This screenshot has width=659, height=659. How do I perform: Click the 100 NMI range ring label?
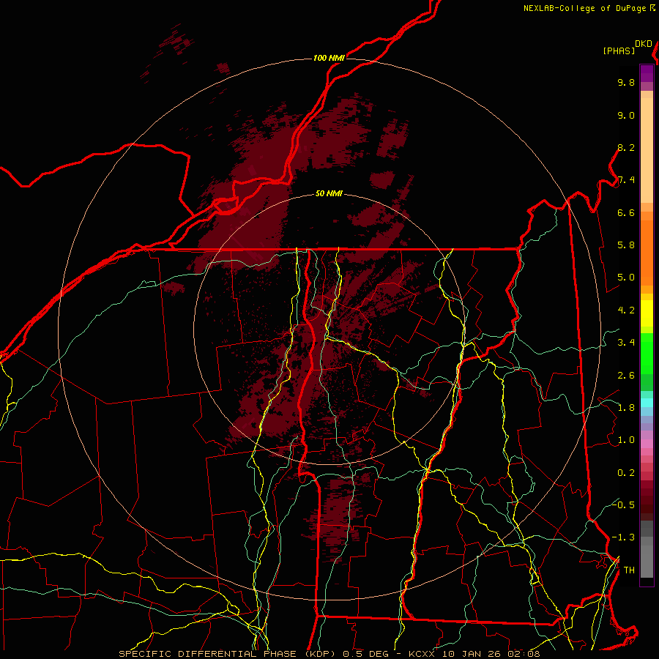329,58
